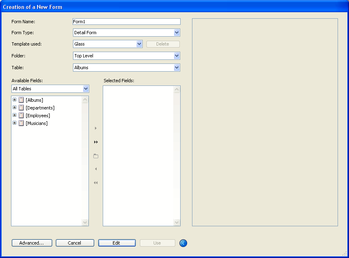This screenshot has height=258, width=349.
Task: Click the single right arrow add field icon
Action: click(96, 128)
